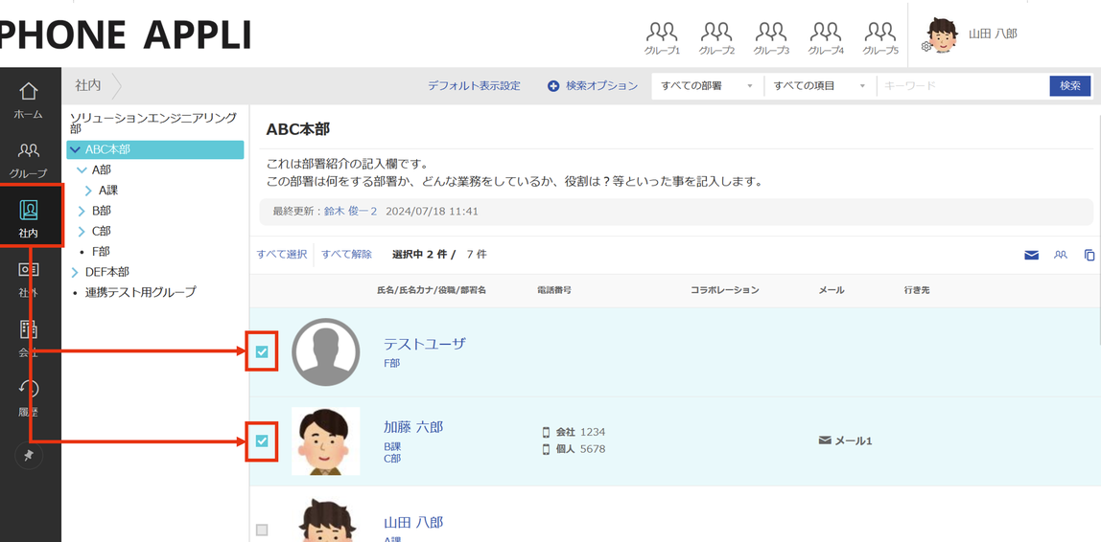Screen dimensions: 1101x542
Task: Click the 検索 button
Action: [1070, 85]
